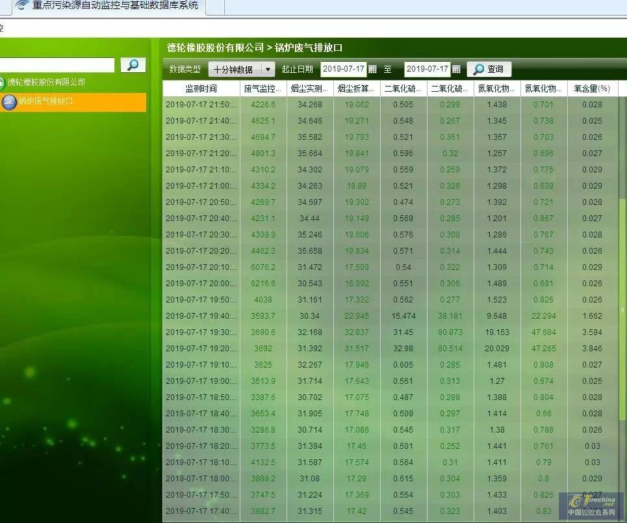Screen dimensions: 627x523
Task: Click the tab's browser logo icon
Action: [21, 5]
